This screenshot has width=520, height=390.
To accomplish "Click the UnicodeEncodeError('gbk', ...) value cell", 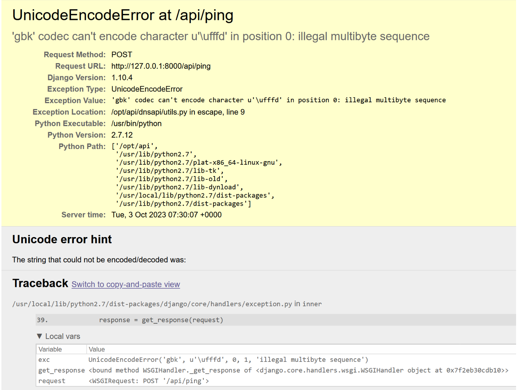I will click(228, 360).
